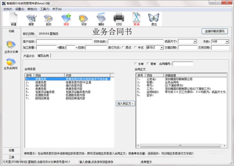Viewport: 234px width, 166px height.
Task: Select the 标题 row in 合同正文 list
Action: [182, 82]
